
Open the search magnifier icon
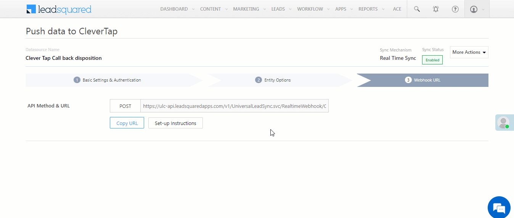417,9
